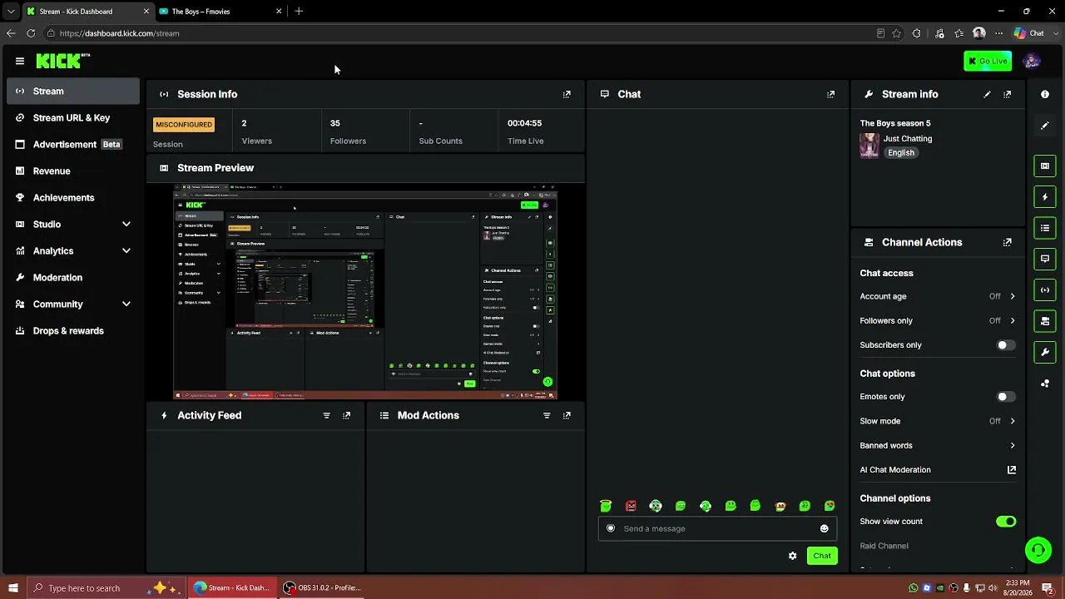Open Account age setting chevron
1065x599 pixels.
click(1013, 296)
